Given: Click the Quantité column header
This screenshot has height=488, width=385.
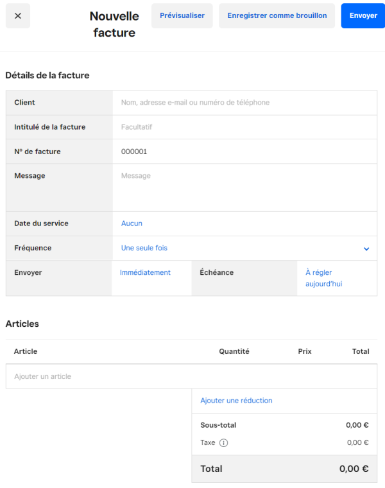Looking at the screenshot, I should coord(234,351).
